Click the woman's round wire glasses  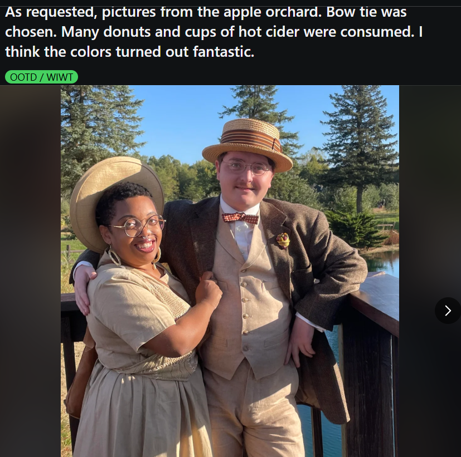[x=139, y=225]
